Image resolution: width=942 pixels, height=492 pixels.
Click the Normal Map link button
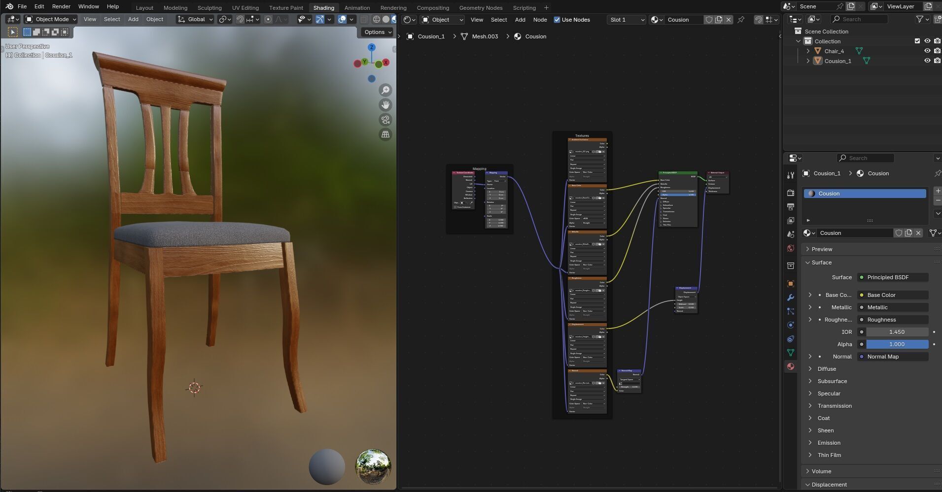pyautogui.click(x=893, y=357)
